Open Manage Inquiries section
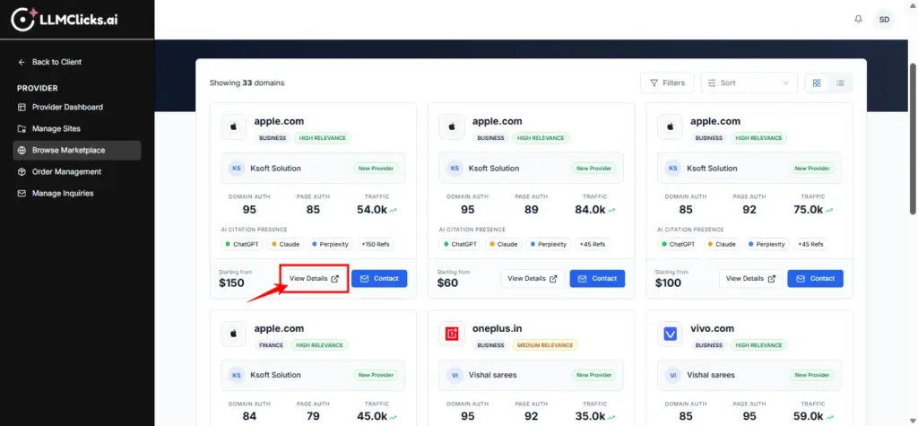 pyautogui.click(x=62, y=193)
